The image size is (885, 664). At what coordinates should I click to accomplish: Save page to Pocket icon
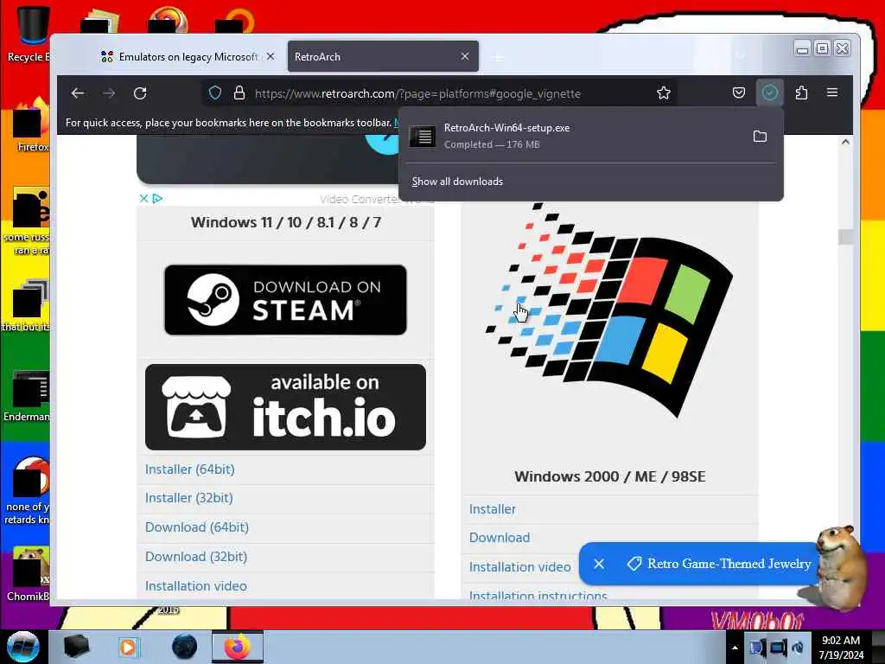[739, 93]
